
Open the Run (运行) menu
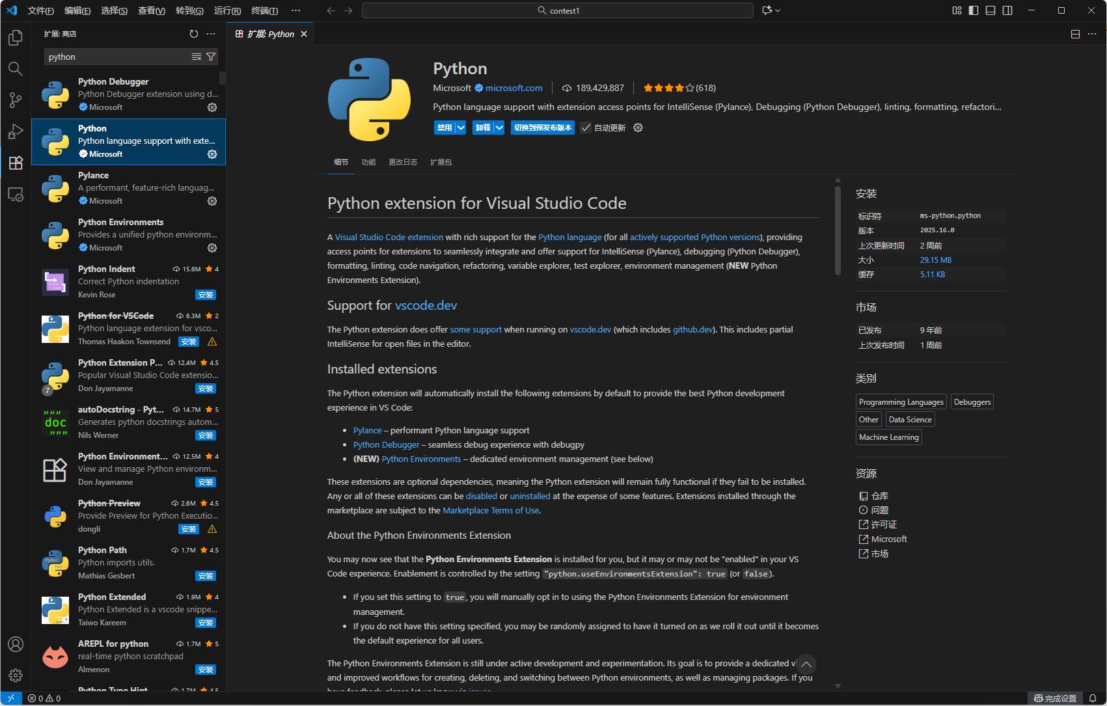(x=227, y=10)
